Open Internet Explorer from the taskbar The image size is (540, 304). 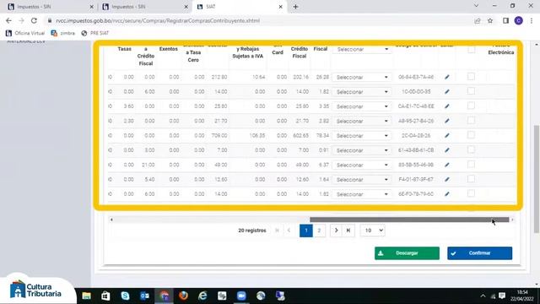coord(202,296)
